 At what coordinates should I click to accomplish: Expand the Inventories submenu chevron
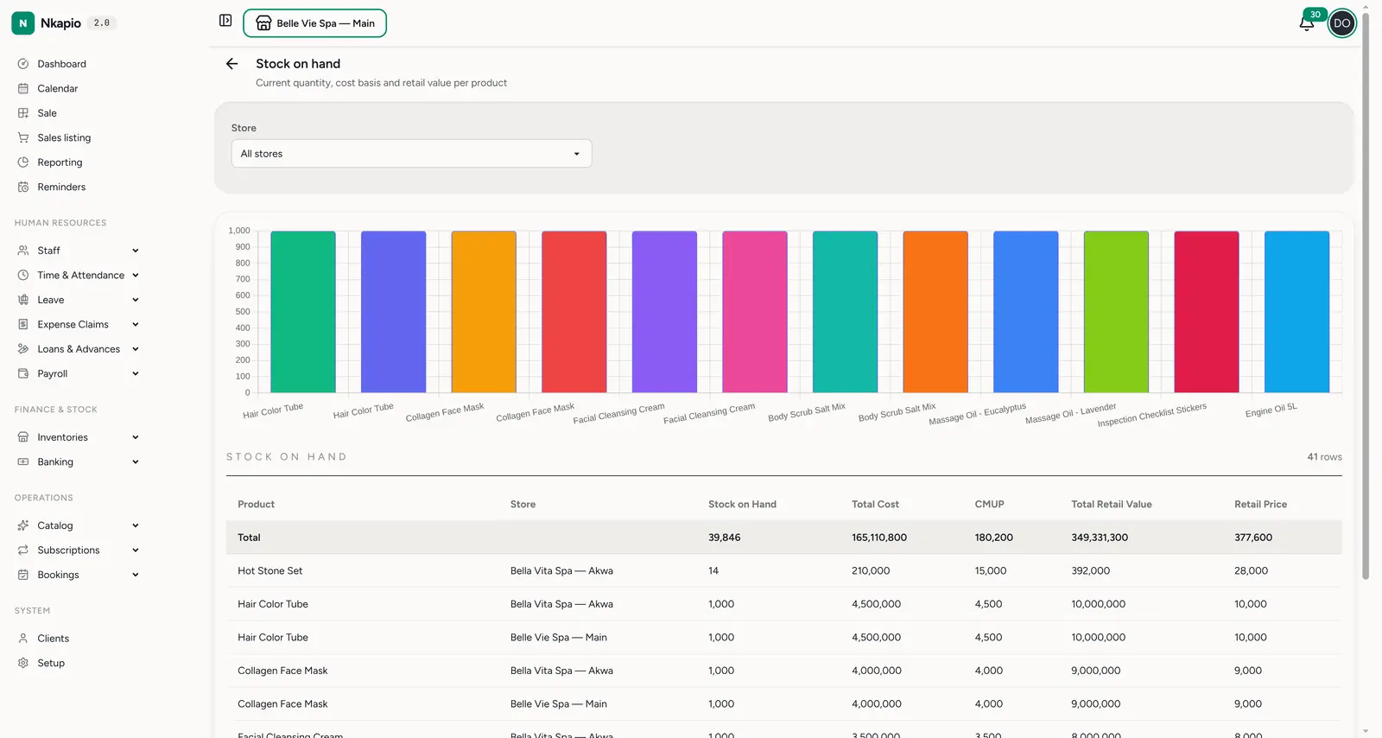136,437
